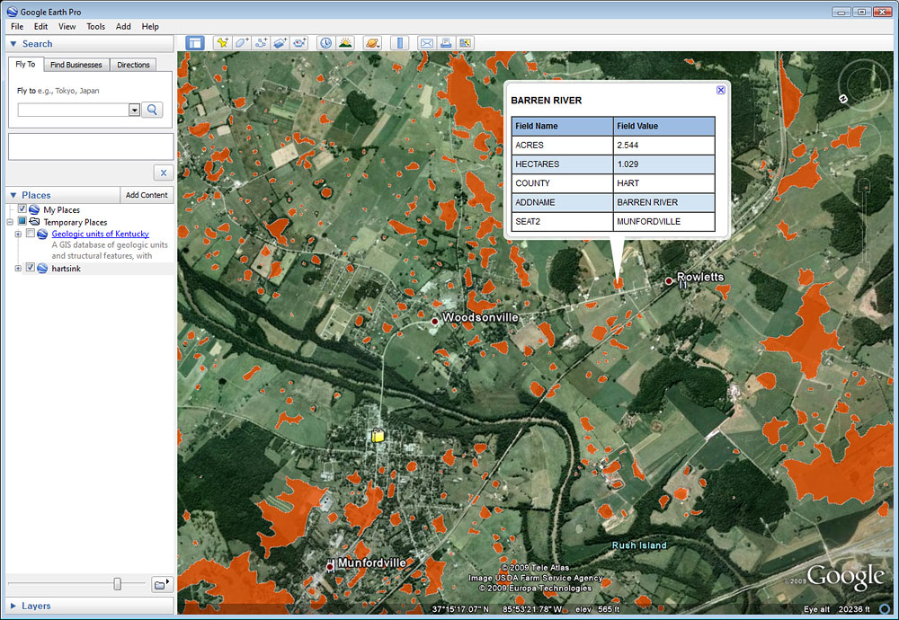Viewport: 899px width, 620px height.
Task: Uncheck the hartsink layer checkbox
Action: [31, 268]
